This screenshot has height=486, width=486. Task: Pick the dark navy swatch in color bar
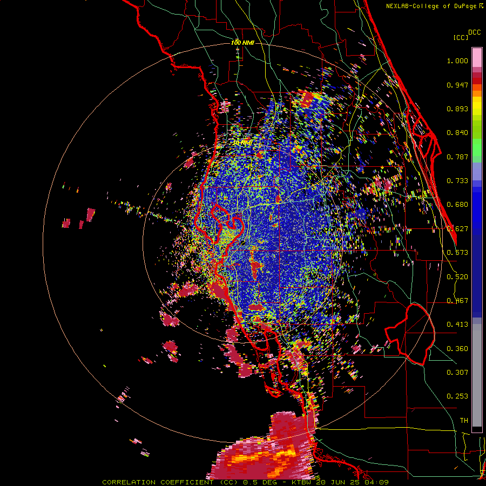[477, 276]
